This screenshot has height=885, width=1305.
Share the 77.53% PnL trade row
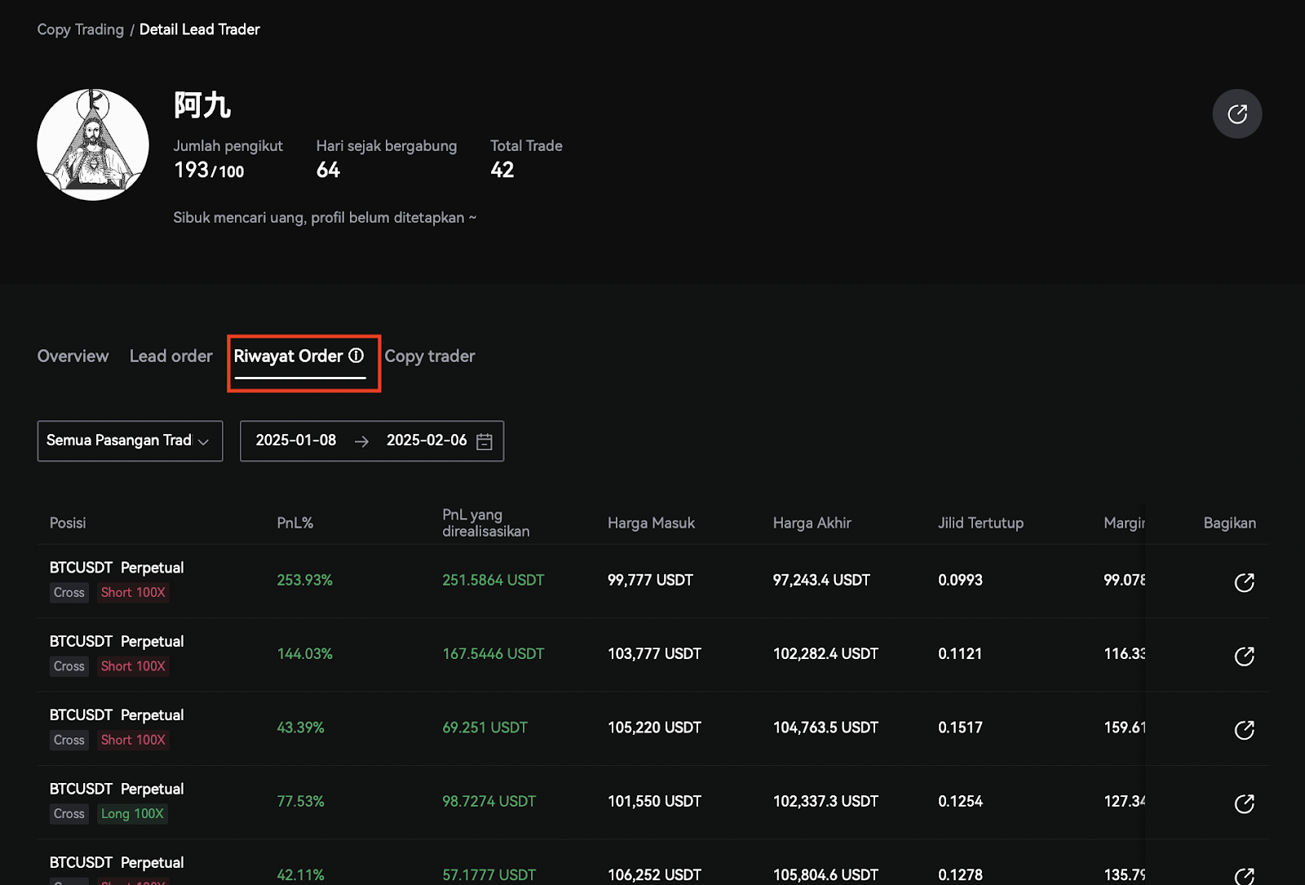click(x=1244, y=803)
